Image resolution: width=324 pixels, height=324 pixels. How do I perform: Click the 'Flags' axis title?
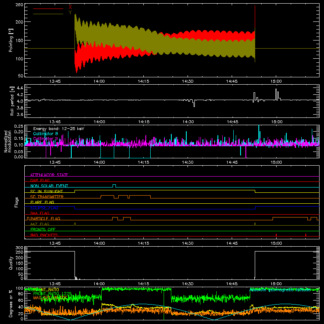click(x=17, y=202)
